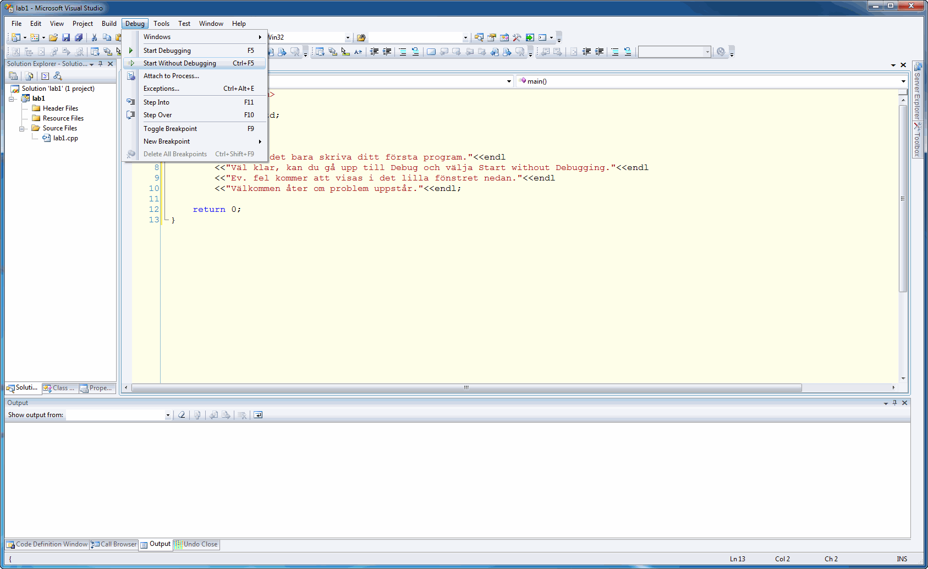928x569 pixels.
Task: Switch to the Call Browser tab
Action: click(114, 544)
